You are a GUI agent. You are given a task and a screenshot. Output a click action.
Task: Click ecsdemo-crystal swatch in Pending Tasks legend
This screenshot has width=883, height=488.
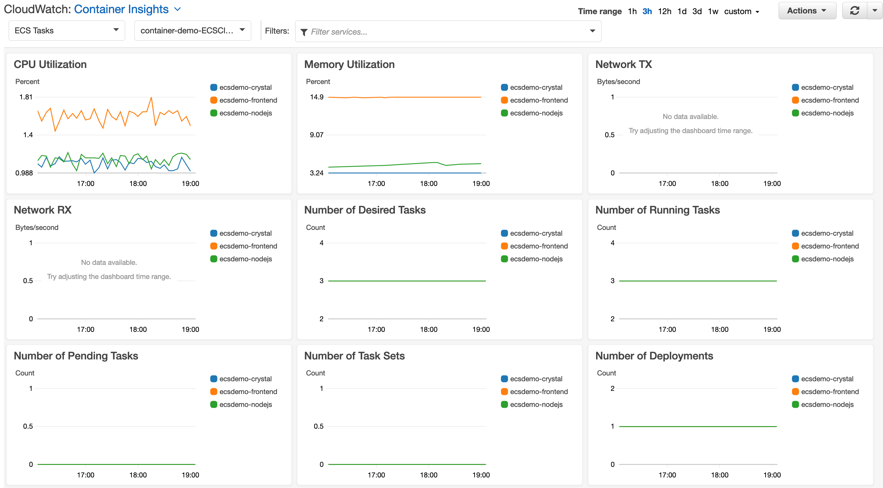click(x=214, y=379)
